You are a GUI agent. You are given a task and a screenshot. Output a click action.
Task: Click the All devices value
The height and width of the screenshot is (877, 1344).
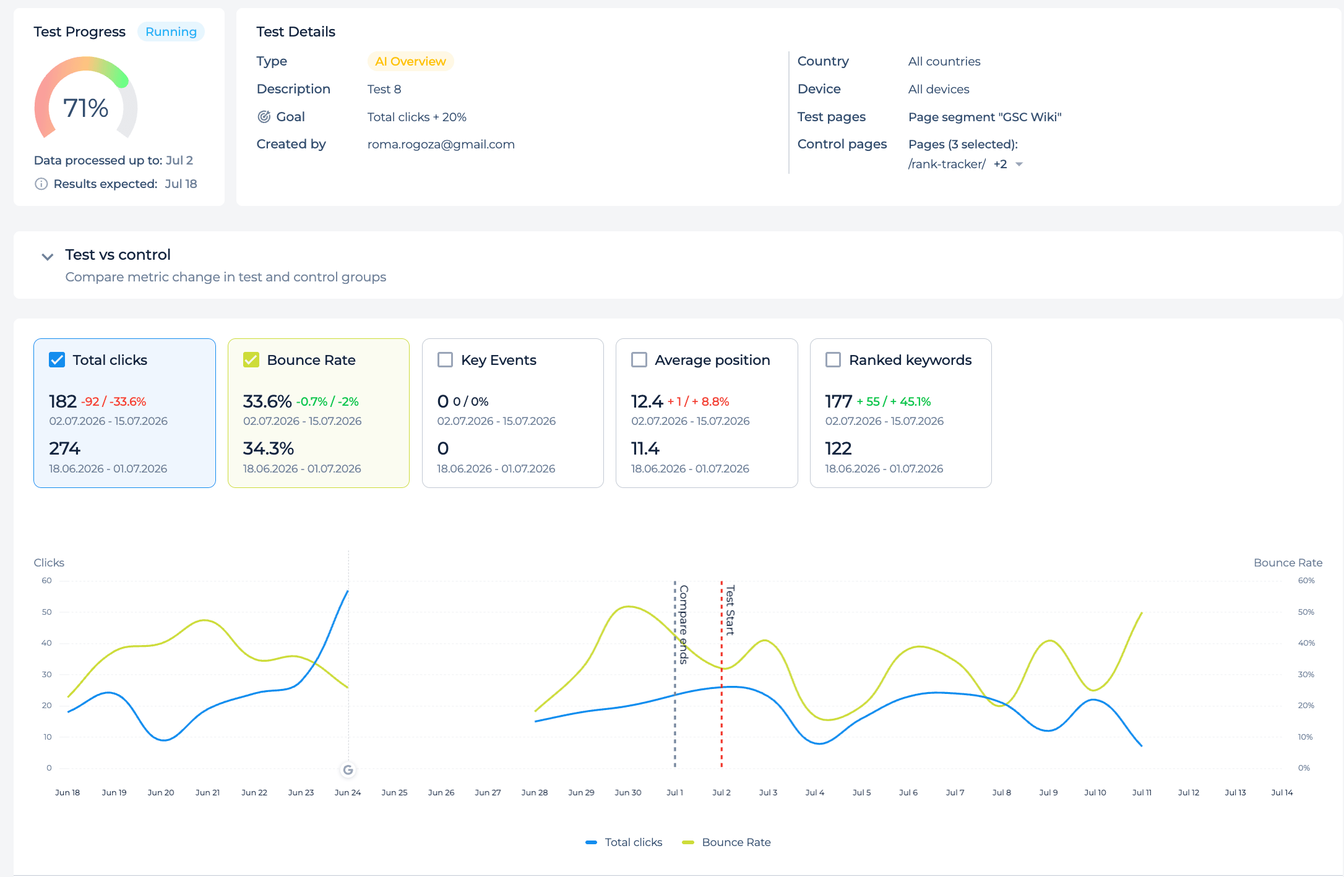tap(939, 89)
